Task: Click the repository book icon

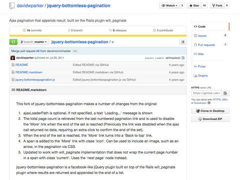Action: [x=12, y=5]
